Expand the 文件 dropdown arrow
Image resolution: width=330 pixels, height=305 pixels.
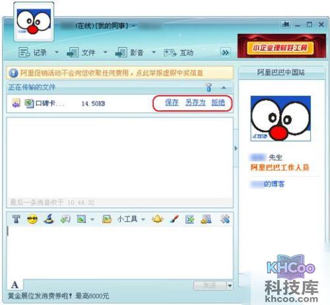point(105,52)
